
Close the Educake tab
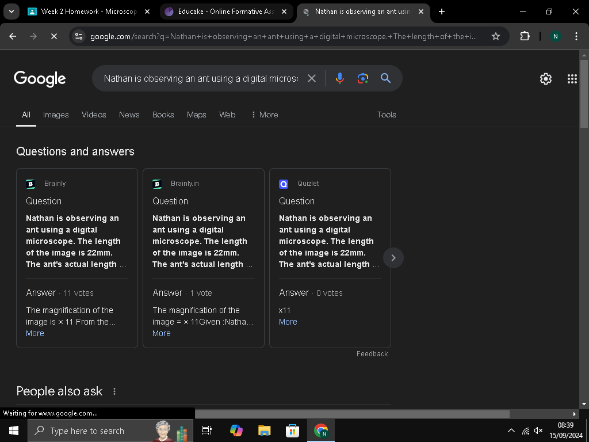284,12
